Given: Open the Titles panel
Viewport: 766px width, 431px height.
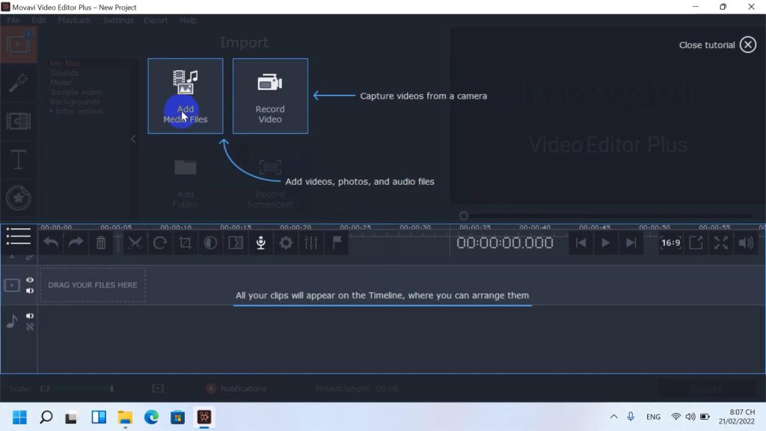Looking at the screenshot, I should click(19, 159).
